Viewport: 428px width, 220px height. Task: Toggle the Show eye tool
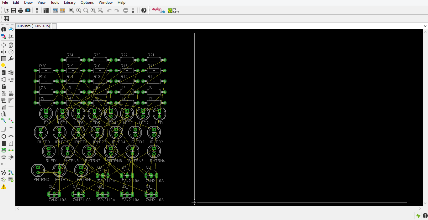click(x=11, y=29)
